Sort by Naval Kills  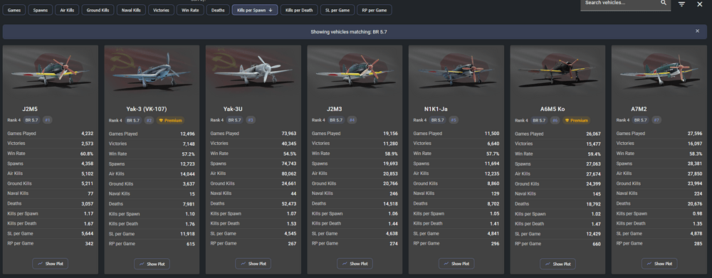click(x=131, y=10)
